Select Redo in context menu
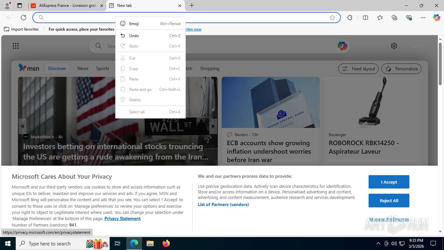The width and height of the screenshot is (444, 250). (x=151, y=46)
